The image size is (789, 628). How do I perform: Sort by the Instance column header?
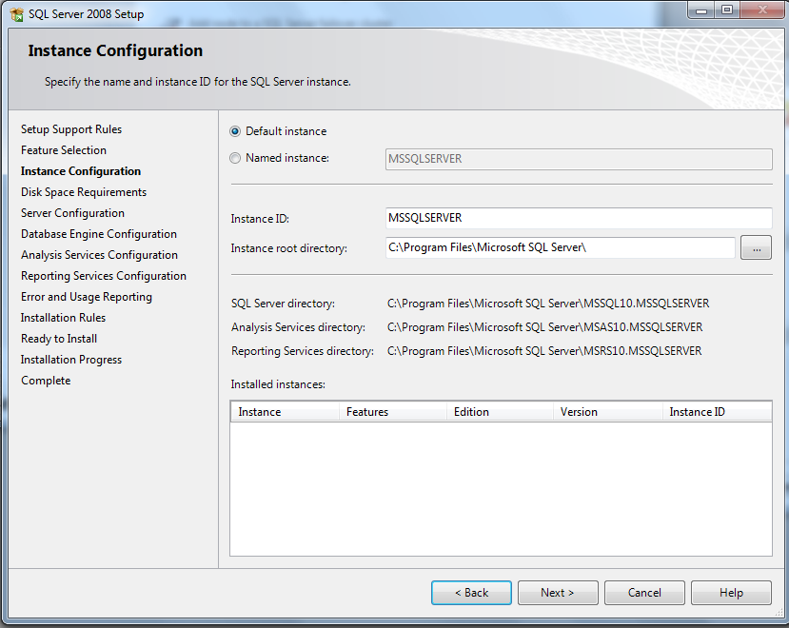click(285, 412)
